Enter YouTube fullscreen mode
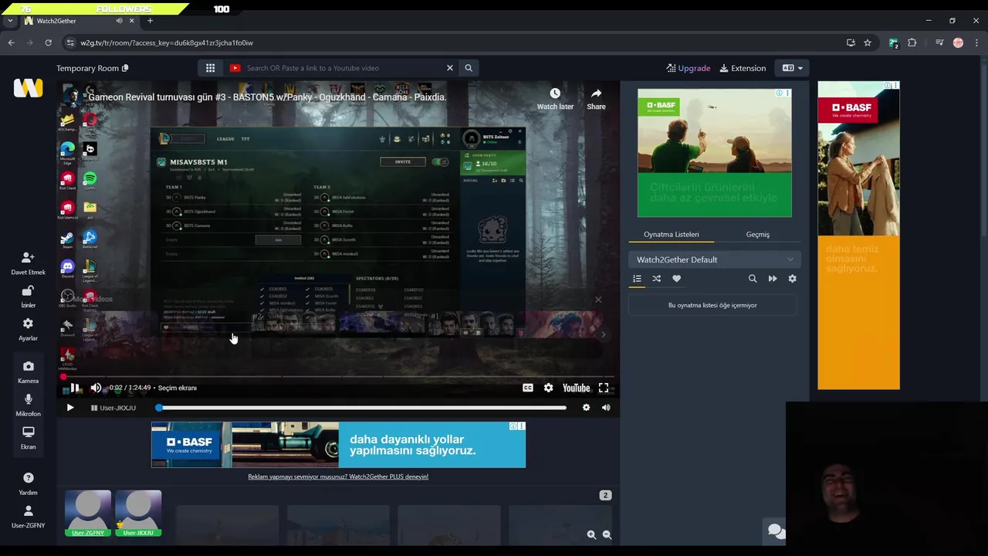988x556 pixels. [604, 388]
